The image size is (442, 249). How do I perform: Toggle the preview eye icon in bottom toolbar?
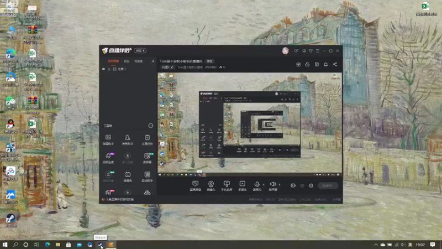(x=302, y=185)
